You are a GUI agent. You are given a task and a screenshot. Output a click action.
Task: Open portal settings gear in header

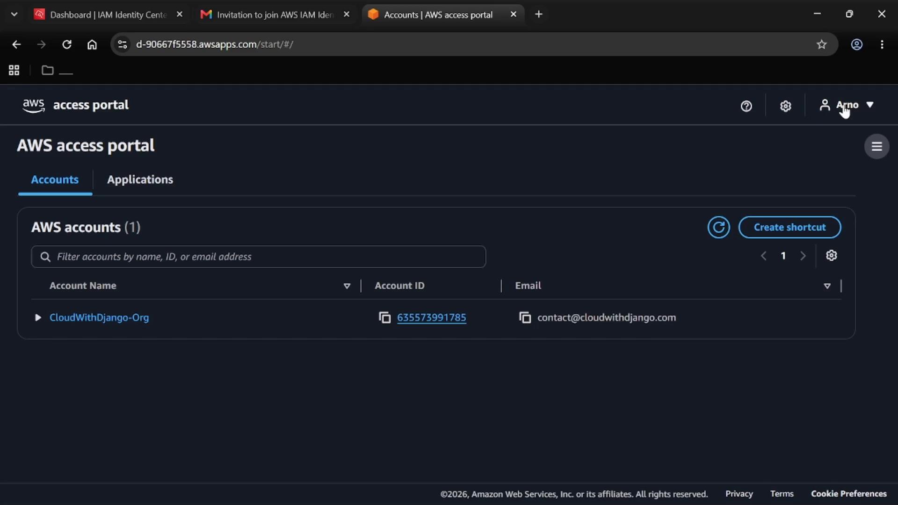[785, 106]
